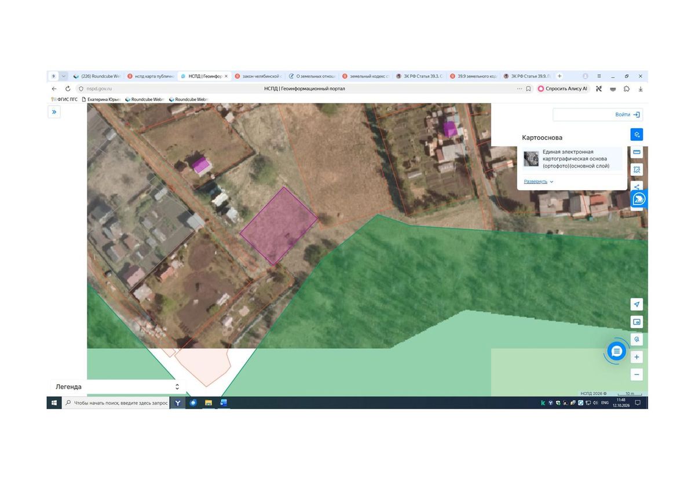
Task: Open the blue assistant chat widget on right edge
Action: pos(639,199)
